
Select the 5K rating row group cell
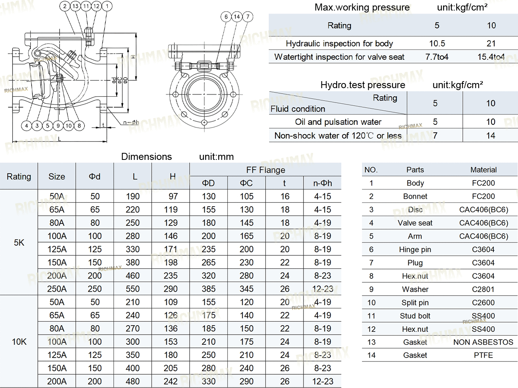point(19,242)
